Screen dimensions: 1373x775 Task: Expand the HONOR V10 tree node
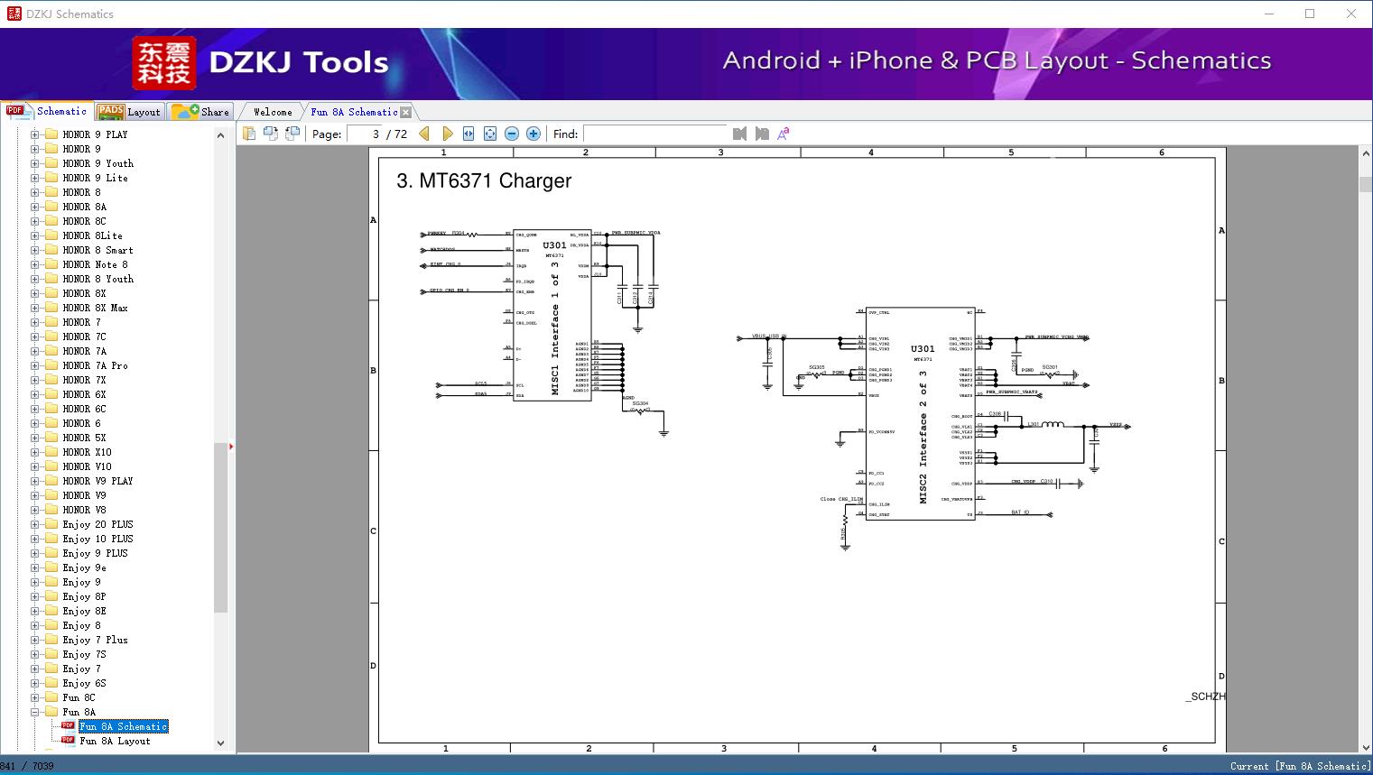pyautogui.click(x=35, y=466)
